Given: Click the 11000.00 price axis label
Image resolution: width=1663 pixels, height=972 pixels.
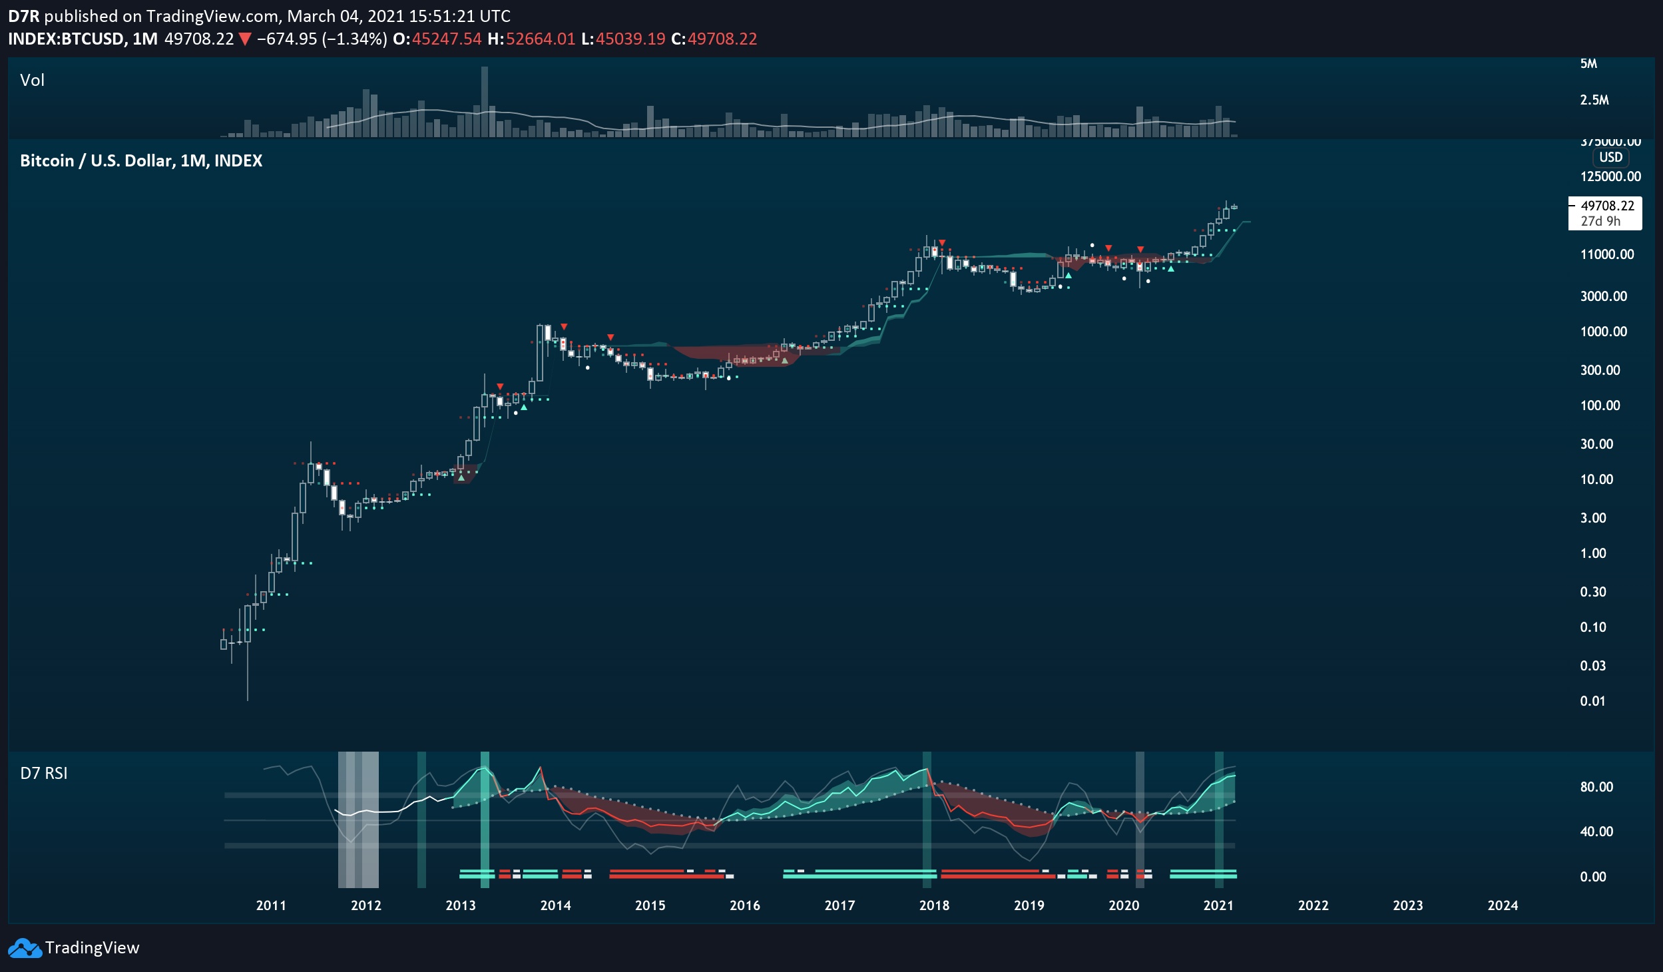Looking at the screenshot, I should (1607, 254).
